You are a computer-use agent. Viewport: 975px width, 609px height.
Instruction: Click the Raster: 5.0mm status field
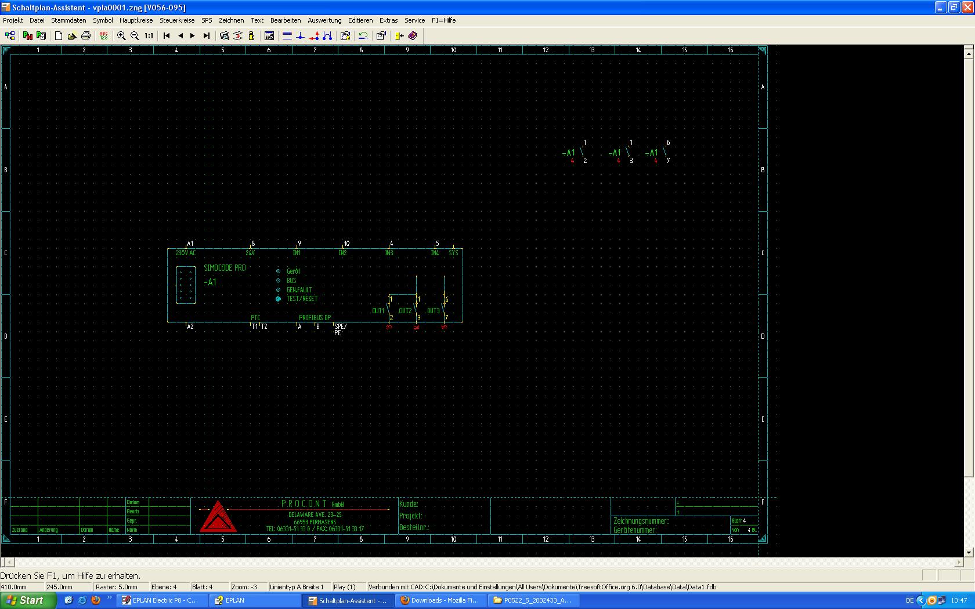[121, 587]
